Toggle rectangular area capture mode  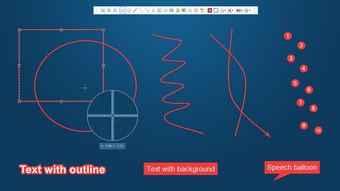(103, 10)
